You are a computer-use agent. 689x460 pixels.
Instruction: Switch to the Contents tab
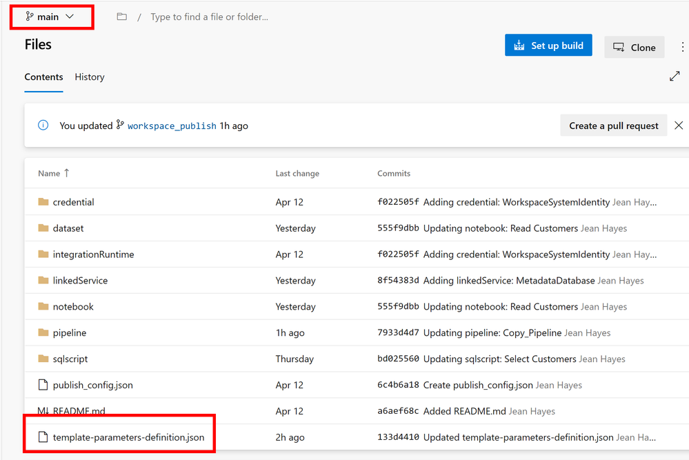[43, 77]
